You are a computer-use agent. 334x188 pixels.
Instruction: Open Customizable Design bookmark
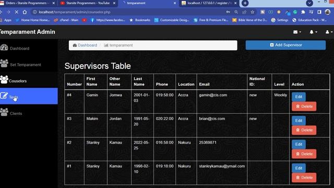coord(172,20)
